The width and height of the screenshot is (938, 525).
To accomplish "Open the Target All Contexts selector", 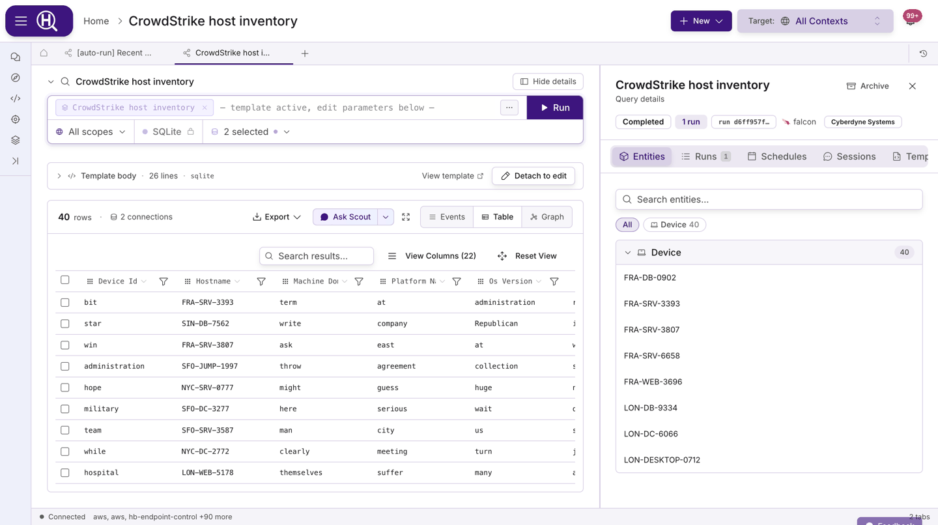I will click(x=815, y=21).
